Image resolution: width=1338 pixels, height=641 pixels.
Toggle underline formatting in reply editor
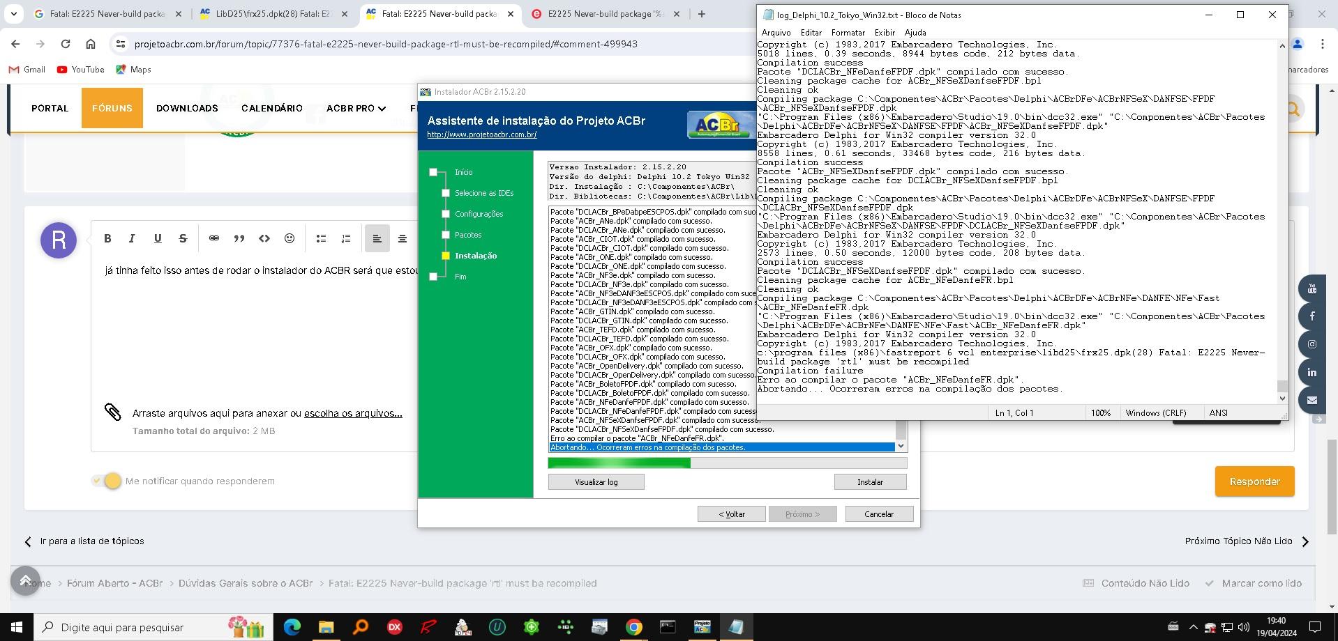(x=158, y=238)
